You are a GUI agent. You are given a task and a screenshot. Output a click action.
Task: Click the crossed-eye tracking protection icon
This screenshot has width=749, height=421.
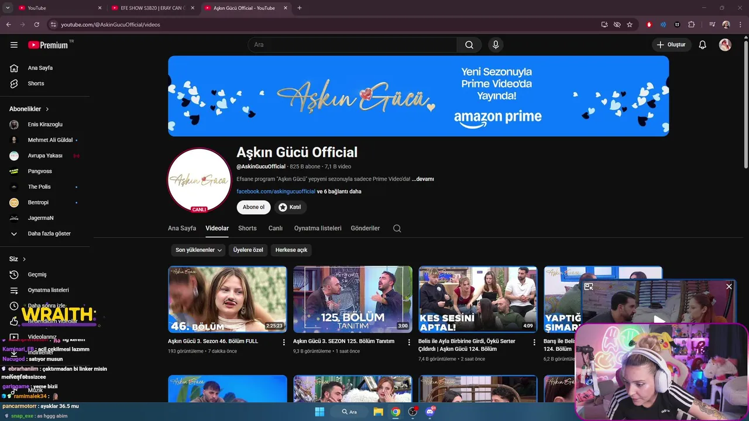[x=617, y=25]
